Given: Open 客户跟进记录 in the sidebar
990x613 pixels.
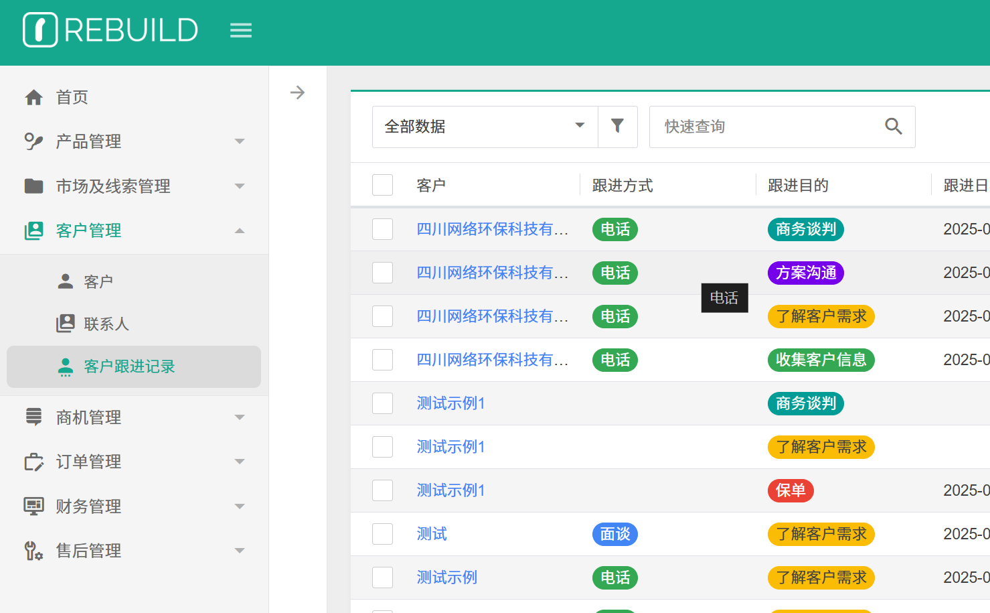Looking at the screenshot, I should coord(129,366).
